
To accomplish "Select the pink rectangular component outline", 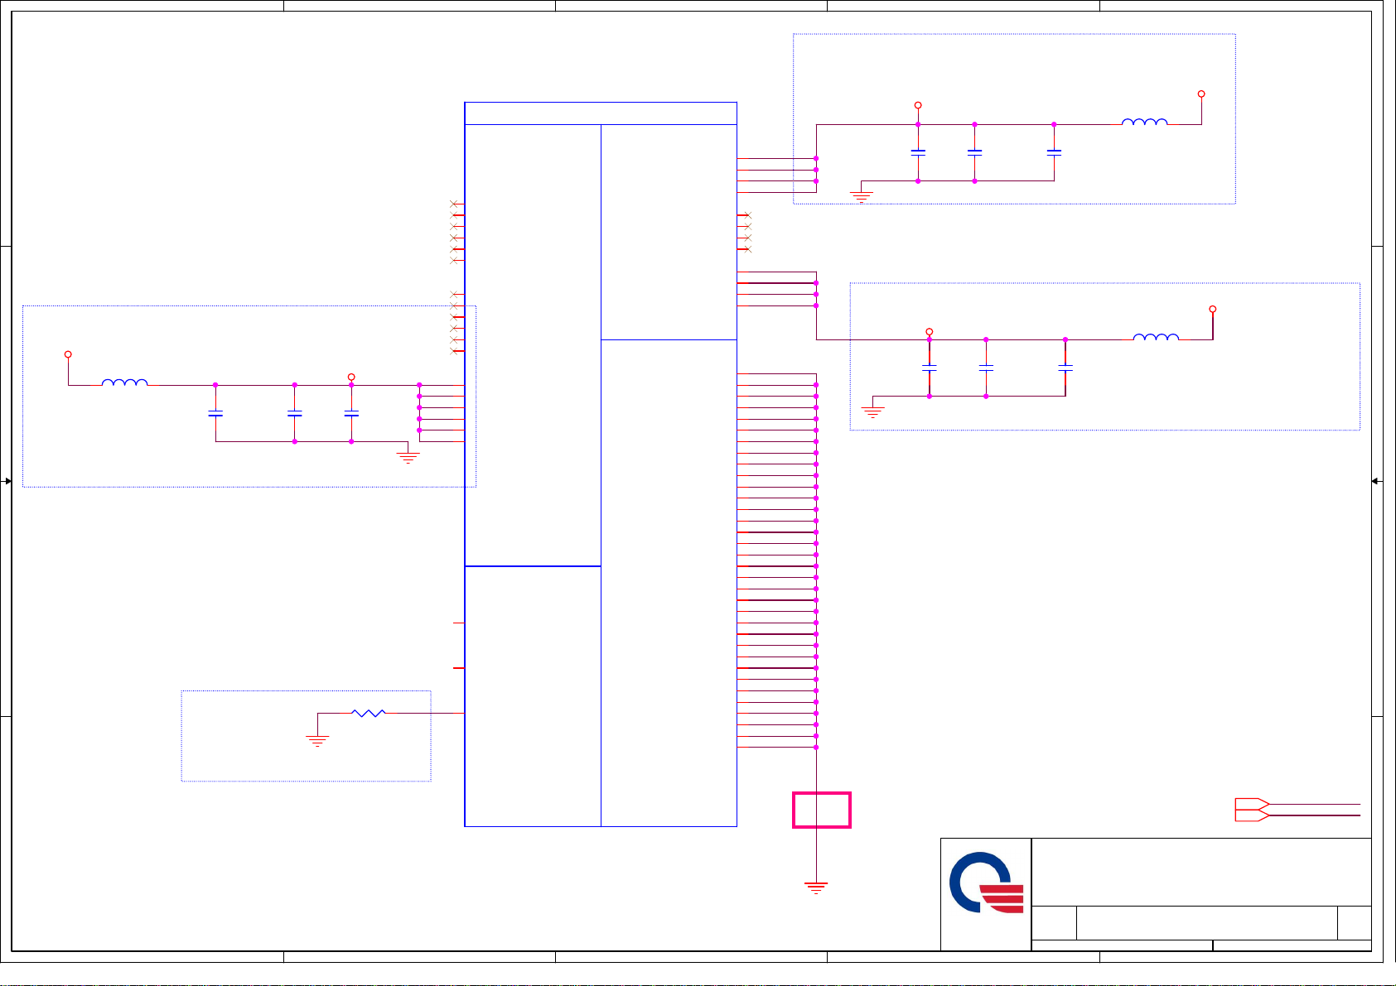I will tap(822, 810).
